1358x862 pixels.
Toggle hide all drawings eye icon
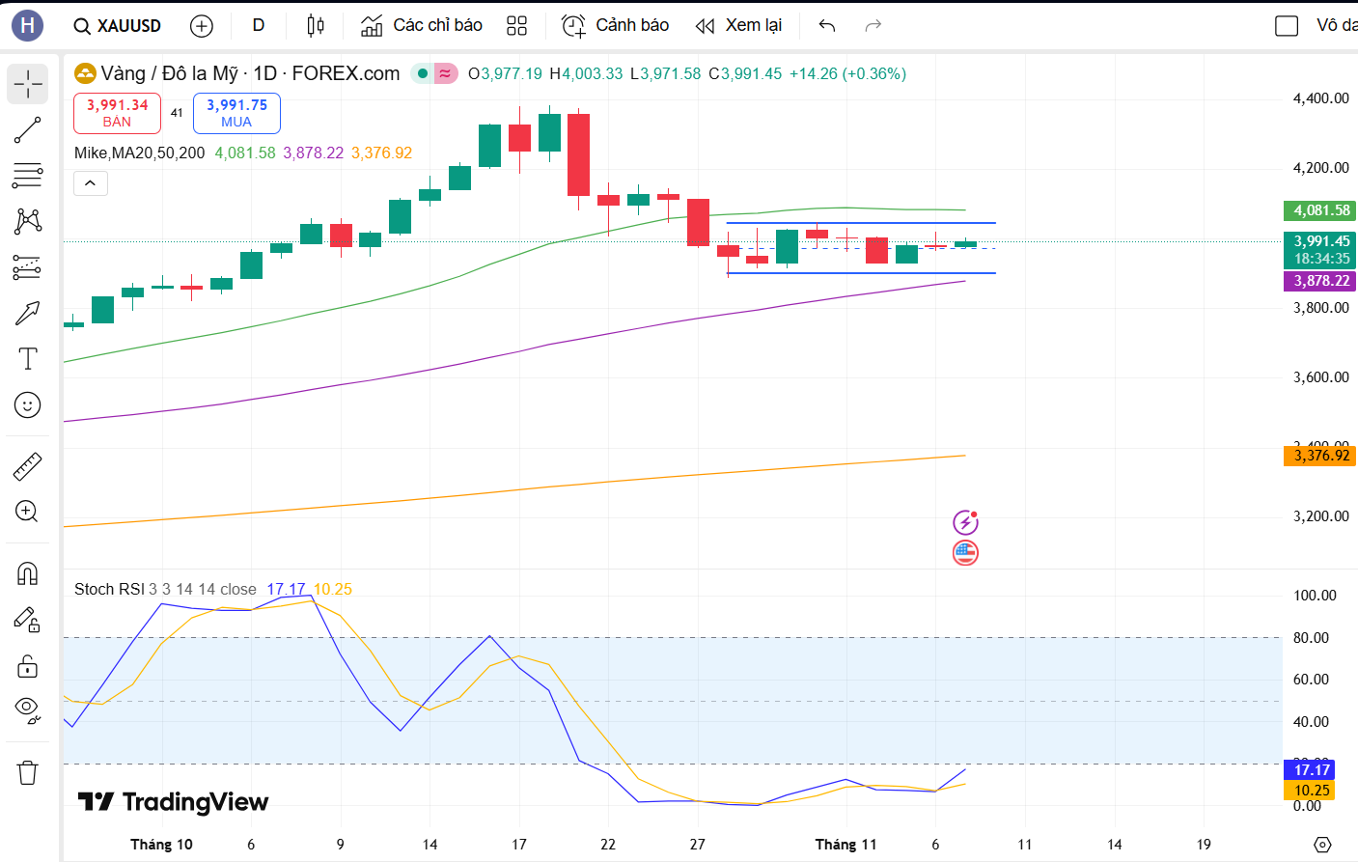[x=28, y=710]
